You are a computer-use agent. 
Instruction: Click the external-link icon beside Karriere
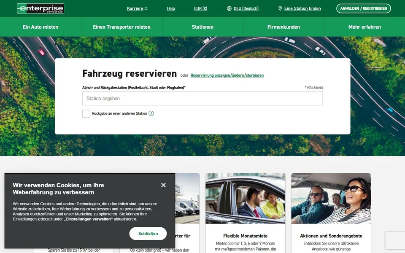pyautogui.click(x=146, y=8)
